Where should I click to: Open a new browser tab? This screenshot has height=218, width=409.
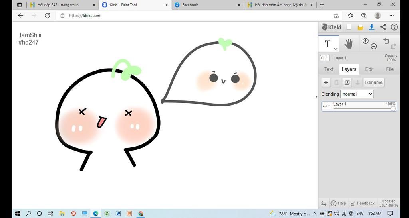coord(322,5)
